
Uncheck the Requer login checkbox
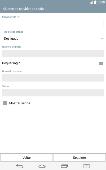pos(101,63)
